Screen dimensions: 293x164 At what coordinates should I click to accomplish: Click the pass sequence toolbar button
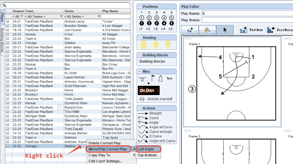tap(207, 30)
